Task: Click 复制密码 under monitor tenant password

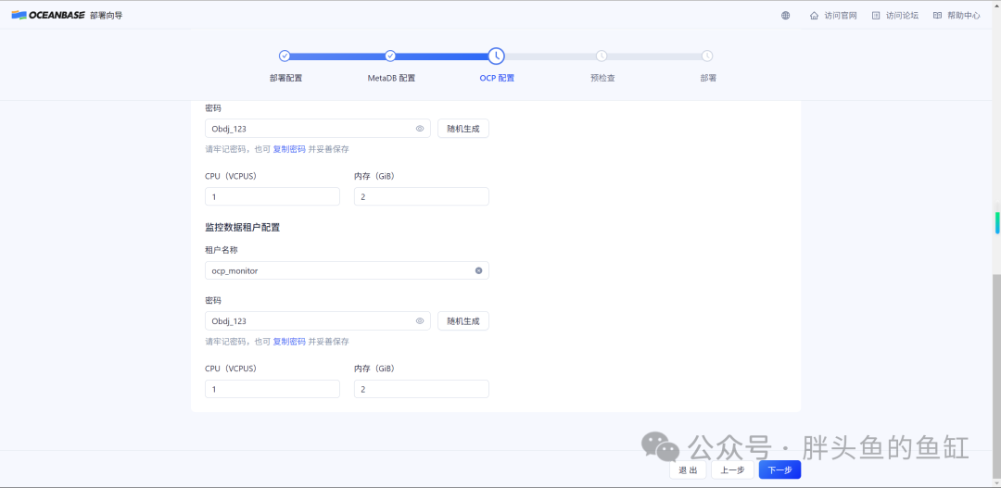Action: point(289,342)
